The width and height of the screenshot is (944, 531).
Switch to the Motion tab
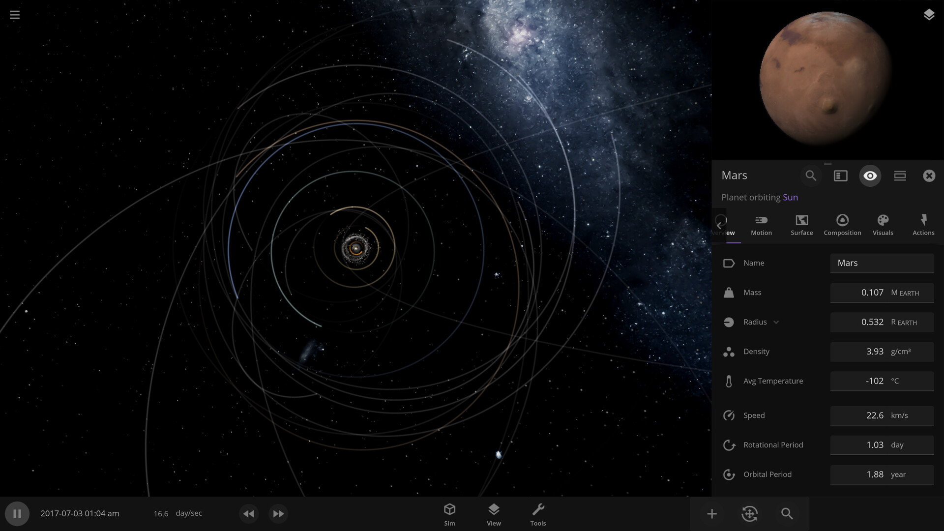pyautogui.click(x=761, y=225)
